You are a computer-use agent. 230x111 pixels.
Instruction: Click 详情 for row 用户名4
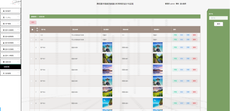(x=175, y=92)
